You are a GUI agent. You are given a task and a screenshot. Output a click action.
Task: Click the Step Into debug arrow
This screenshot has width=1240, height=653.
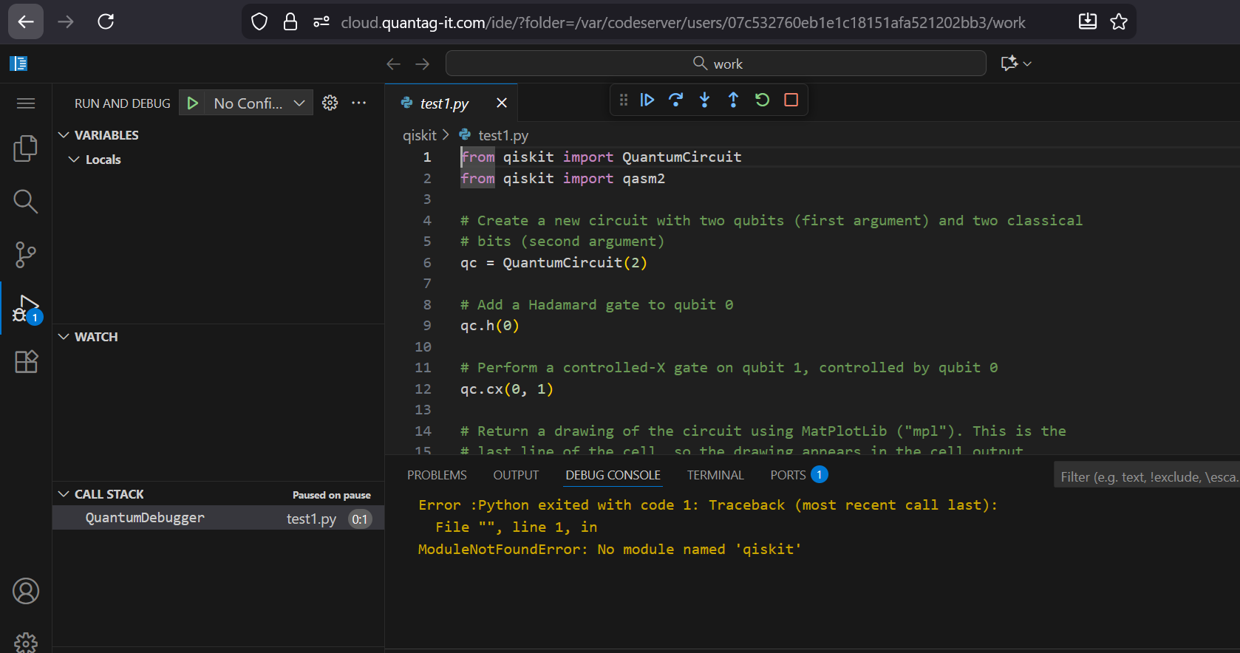[704, 100]
